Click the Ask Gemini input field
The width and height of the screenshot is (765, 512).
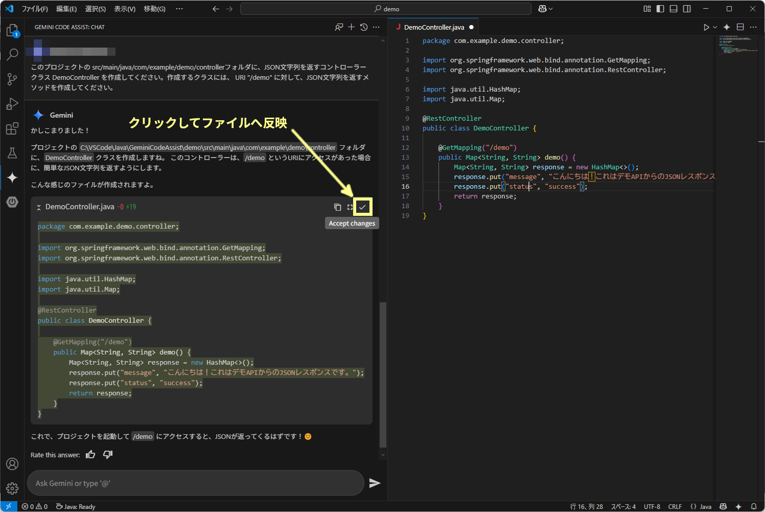pos(196,483)
